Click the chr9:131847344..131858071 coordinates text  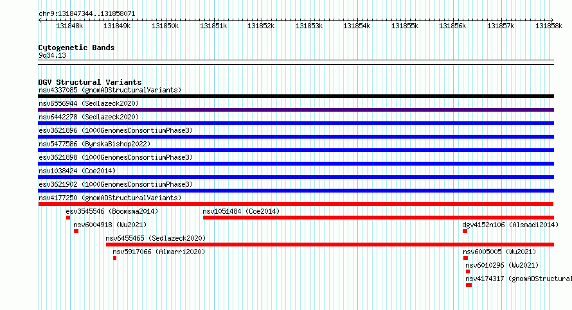point(87,13)
